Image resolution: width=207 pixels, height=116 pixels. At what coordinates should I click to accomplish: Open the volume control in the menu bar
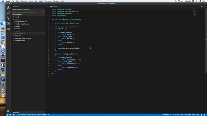tap(182, 1)
